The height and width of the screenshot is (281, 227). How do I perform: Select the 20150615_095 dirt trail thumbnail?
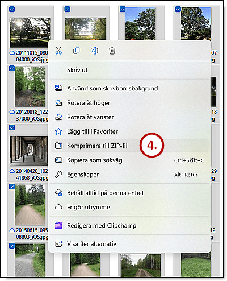[x=30, y=205]
